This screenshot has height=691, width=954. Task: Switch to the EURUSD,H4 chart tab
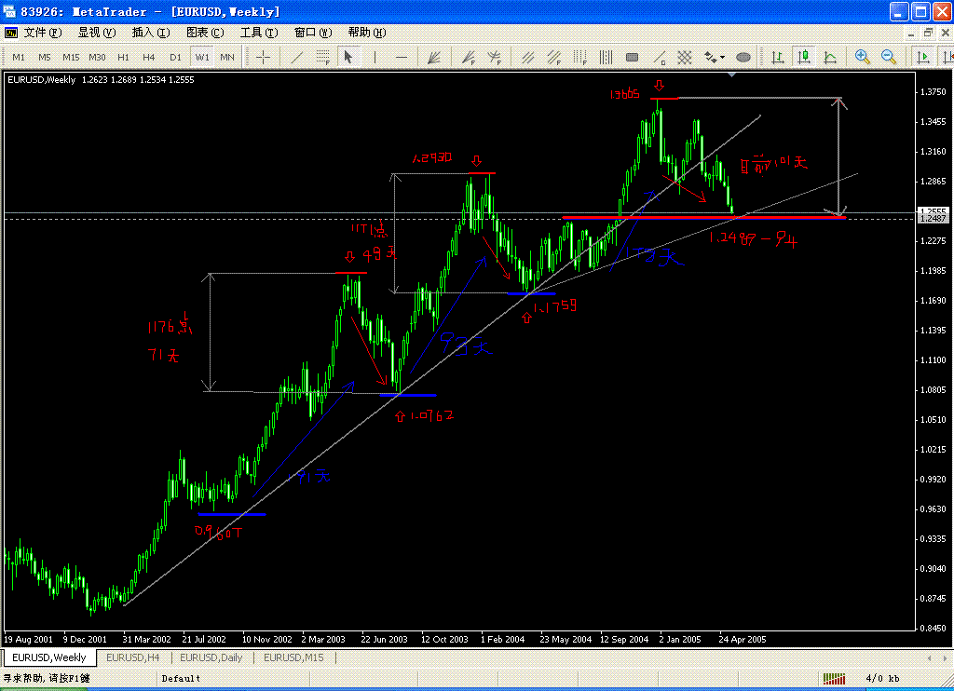point(132,657)
